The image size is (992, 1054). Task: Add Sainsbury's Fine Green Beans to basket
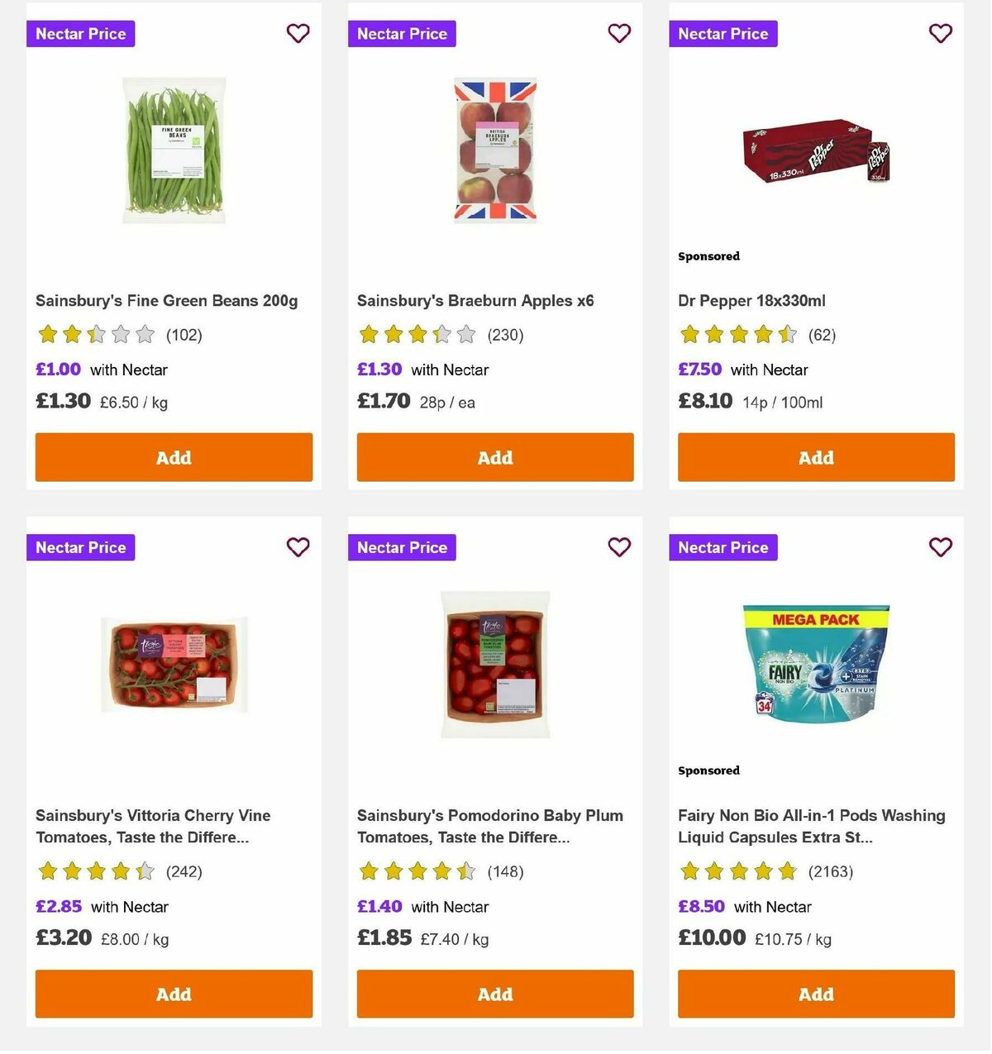click(174, 457)
